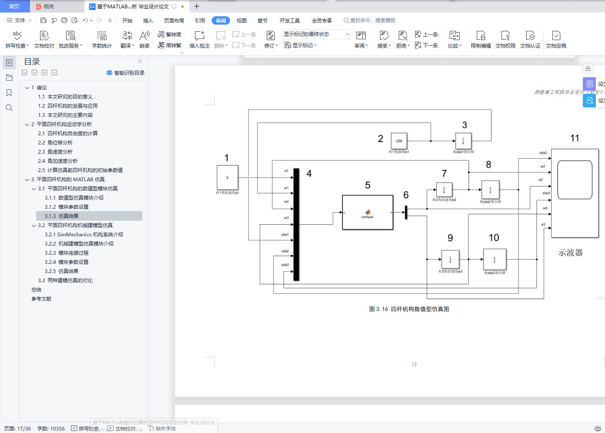Switch to the 开发工具 ribbon tab
This screenshot has width=605, height=433.
click(290, 20)
